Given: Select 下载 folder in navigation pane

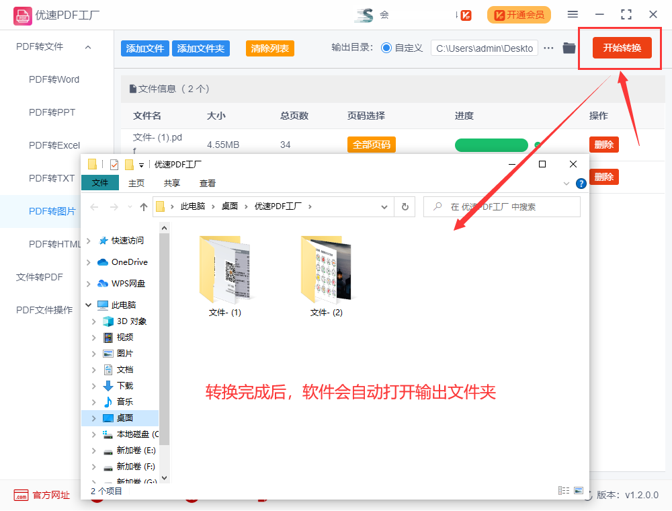Looking at the screenshot, I should (118, 385).
